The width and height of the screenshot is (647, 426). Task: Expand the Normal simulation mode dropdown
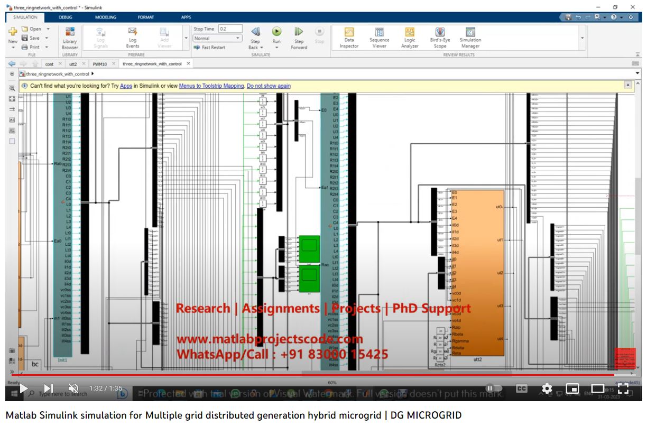217,38
